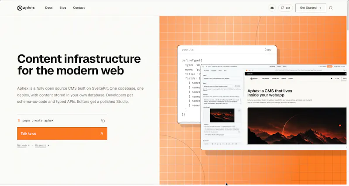Open the Discord icon button in header
349x186 pixels.
272,8
